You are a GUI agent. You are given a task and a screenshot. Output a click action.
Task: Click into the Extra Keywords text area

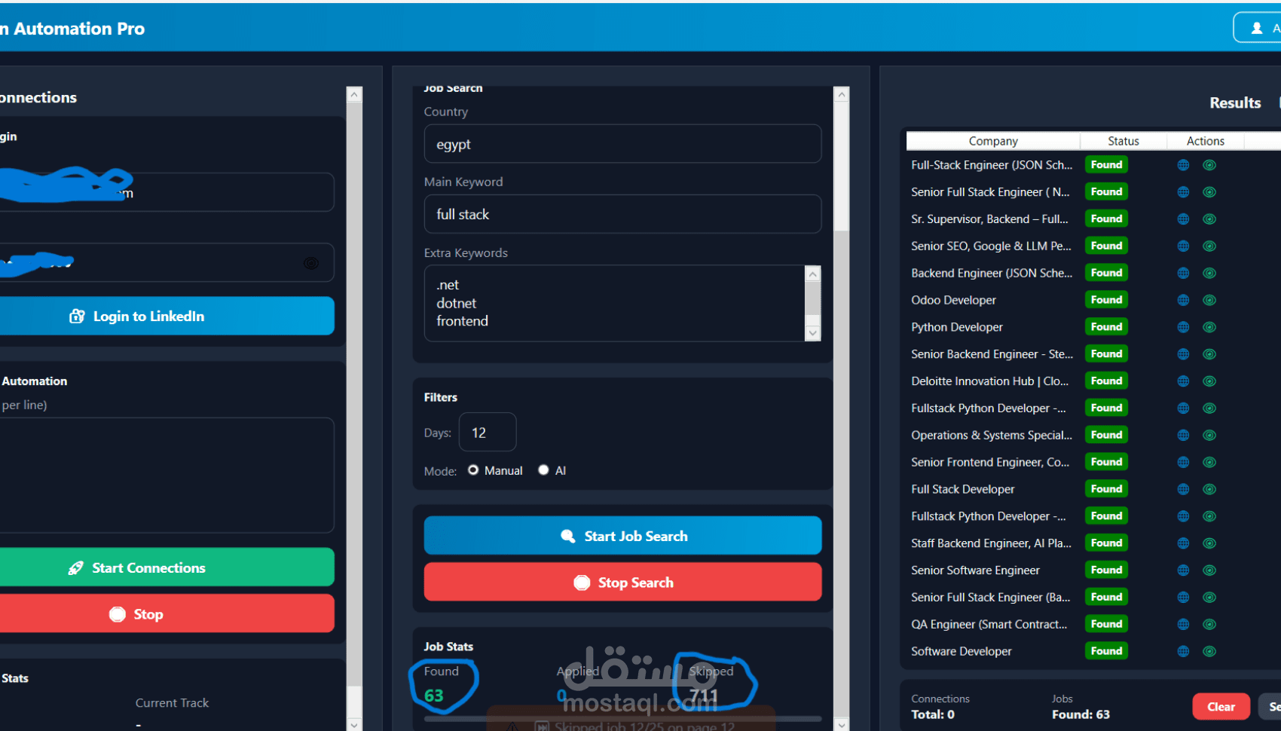tap(614, 303)
